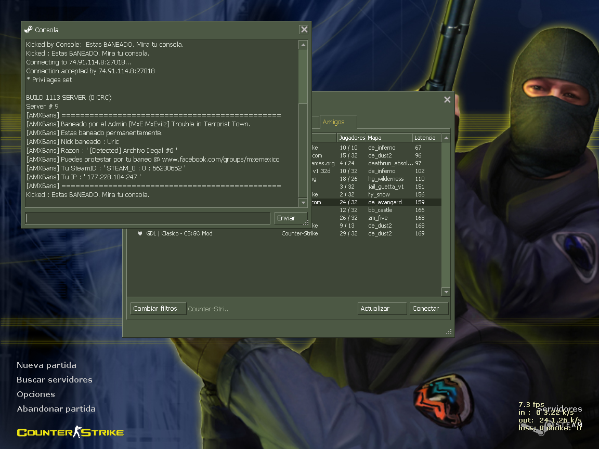Image resolution: width=599 pixels, height=449 pixels.
Task: Click the latency value 151
Action: tap(420, 187)
